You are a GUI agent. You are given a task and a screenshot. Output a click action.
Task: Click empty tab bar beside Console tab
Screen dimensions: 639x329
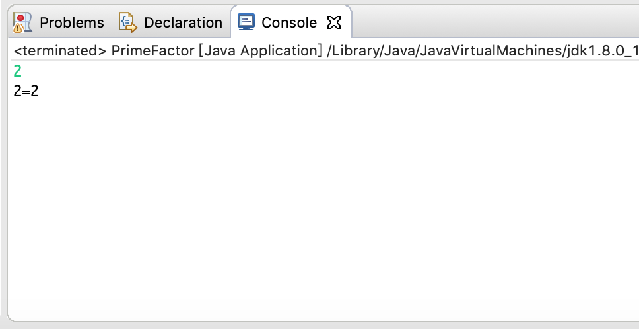click(493, 22)
